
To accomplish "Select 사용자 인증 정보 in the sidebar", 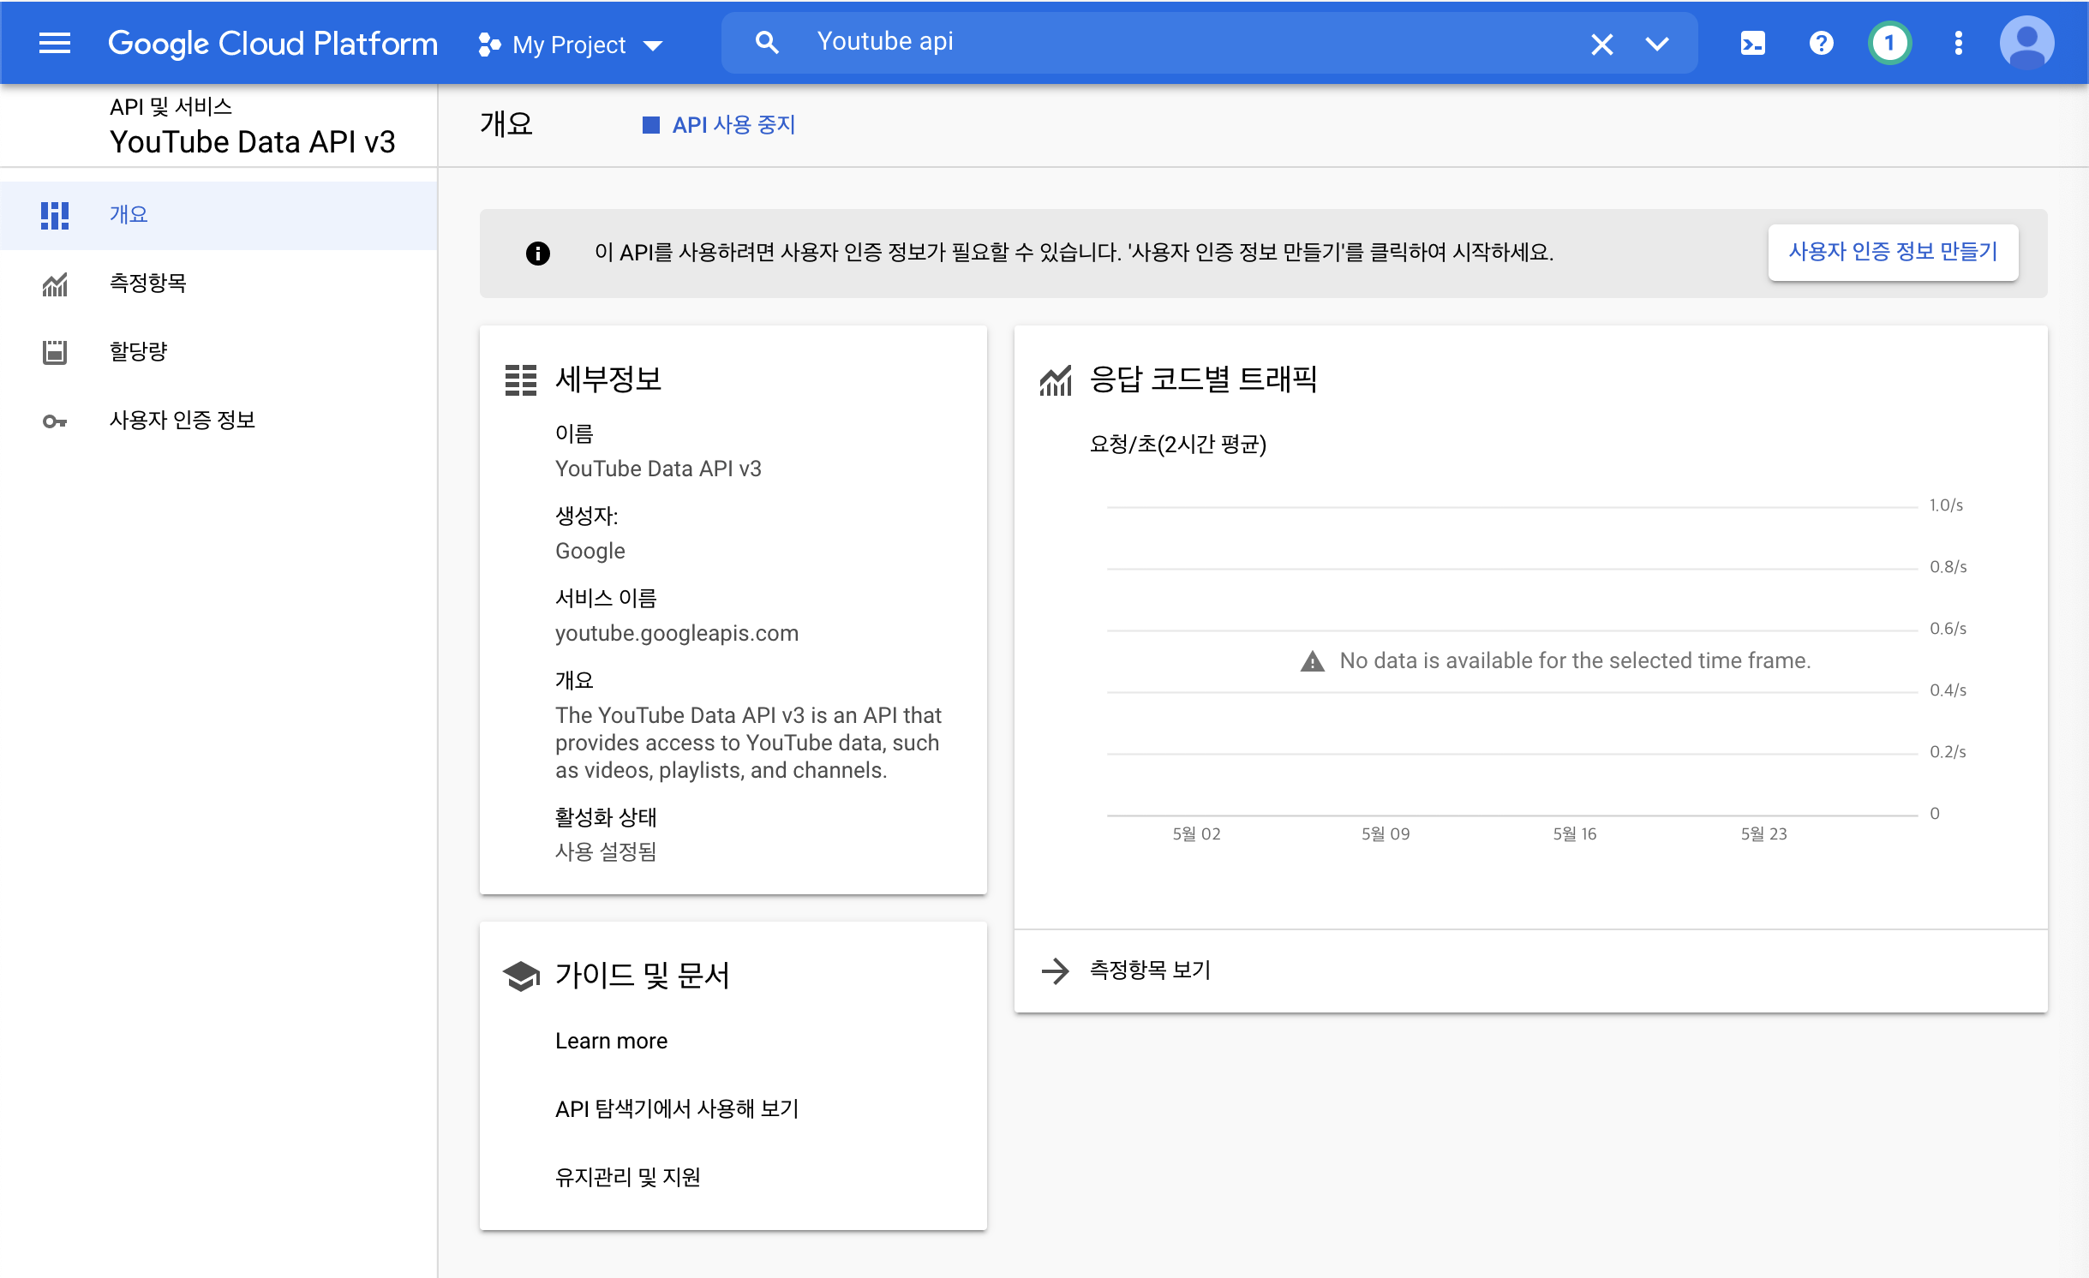I will point(218,421).
